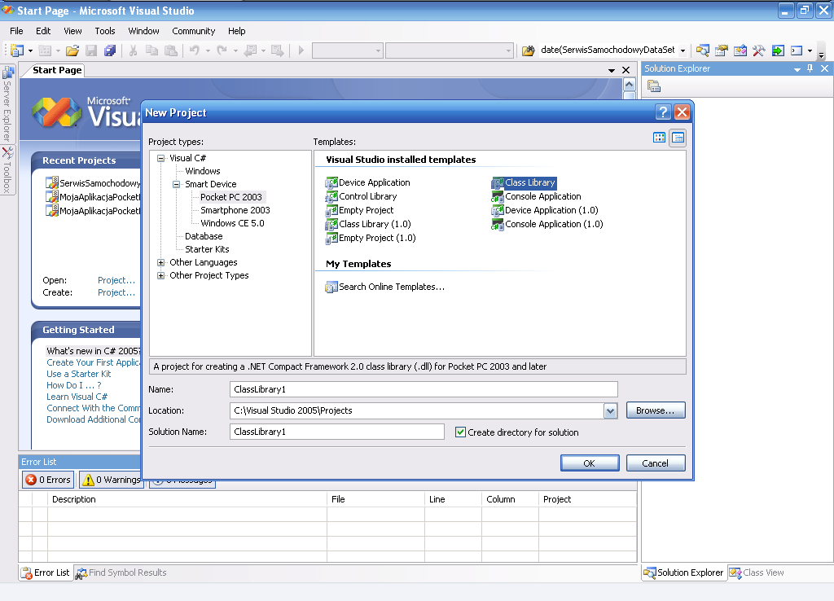
Task: Click the Paste toolbar icon
Action: [171, 50]
